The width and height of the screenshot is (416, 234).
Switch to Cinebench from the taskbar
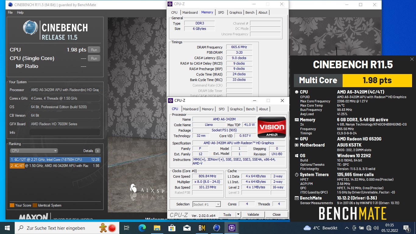[217, 228]
